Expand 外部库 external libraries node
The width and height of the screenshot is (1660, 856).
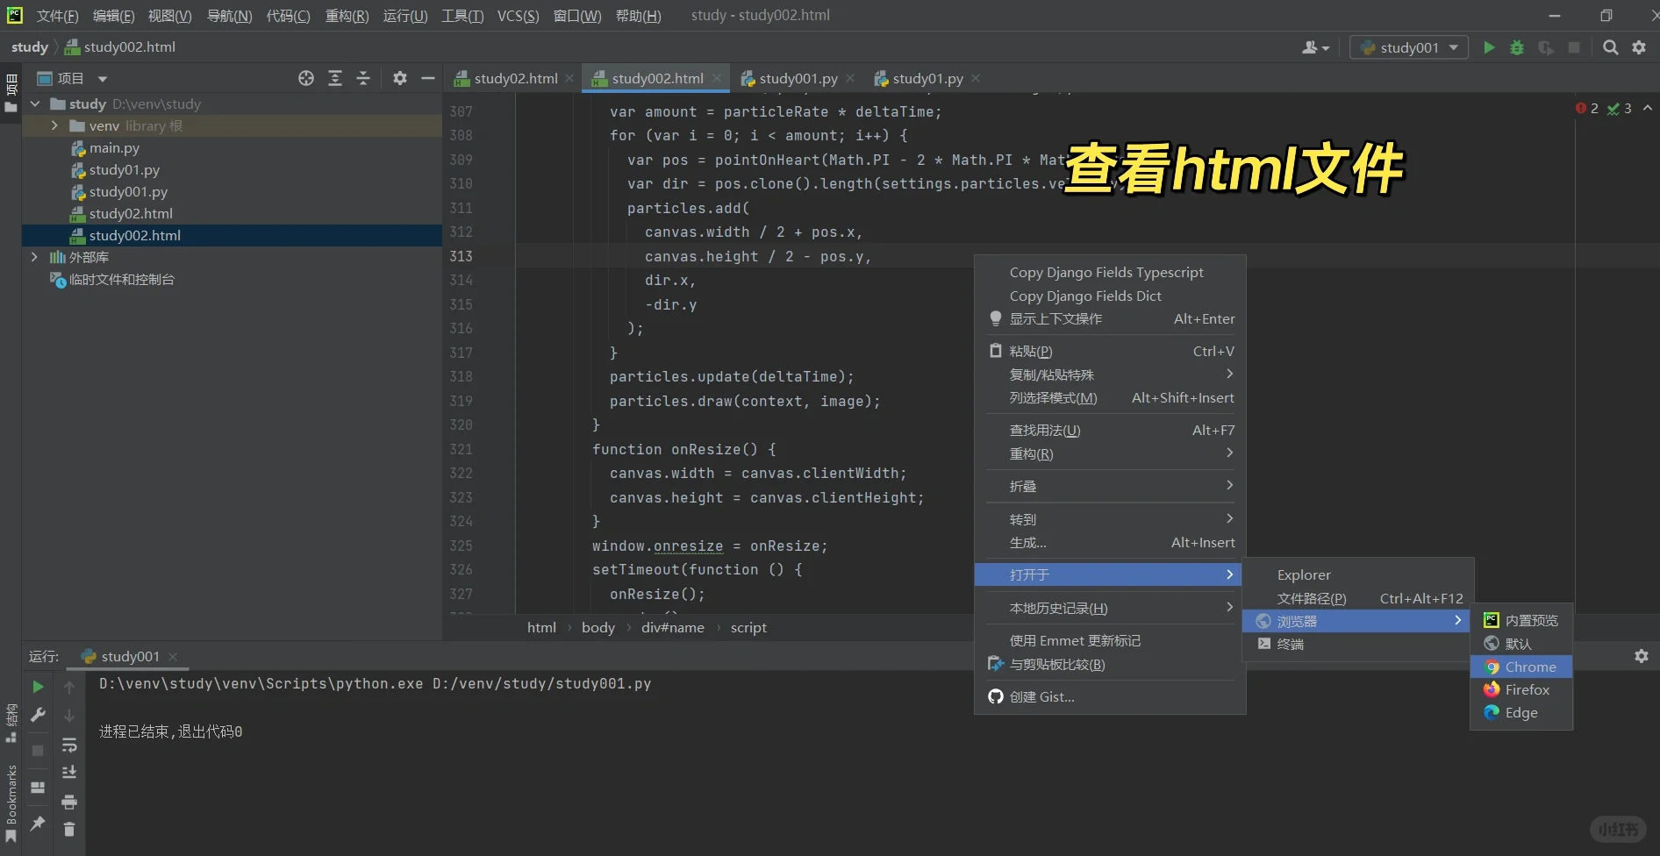point(34,257)
